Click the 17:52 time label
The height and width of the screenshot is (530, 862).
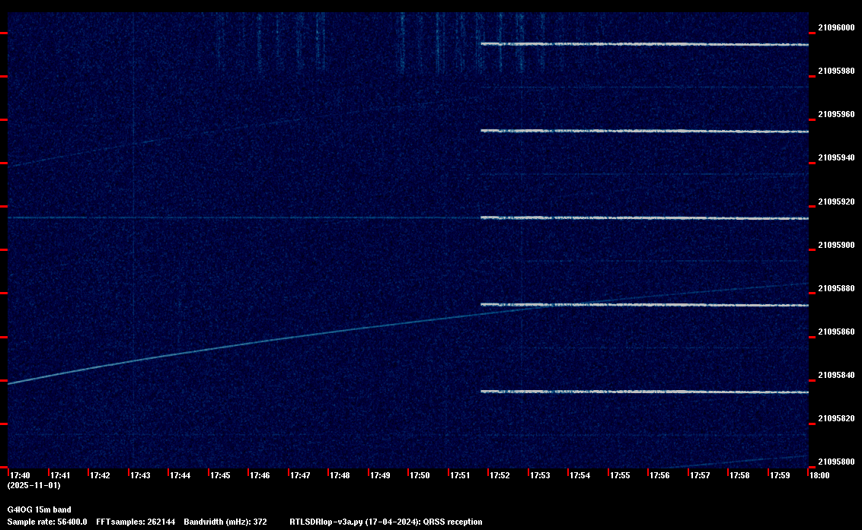point(500,475)
